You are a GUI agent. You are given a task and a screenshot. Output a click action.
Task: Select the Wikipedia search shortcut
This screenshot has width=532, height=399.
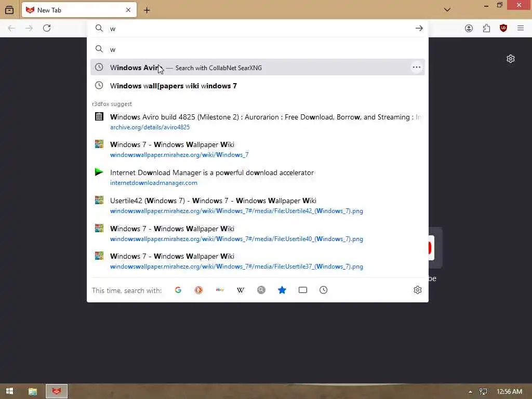[241, 290]
